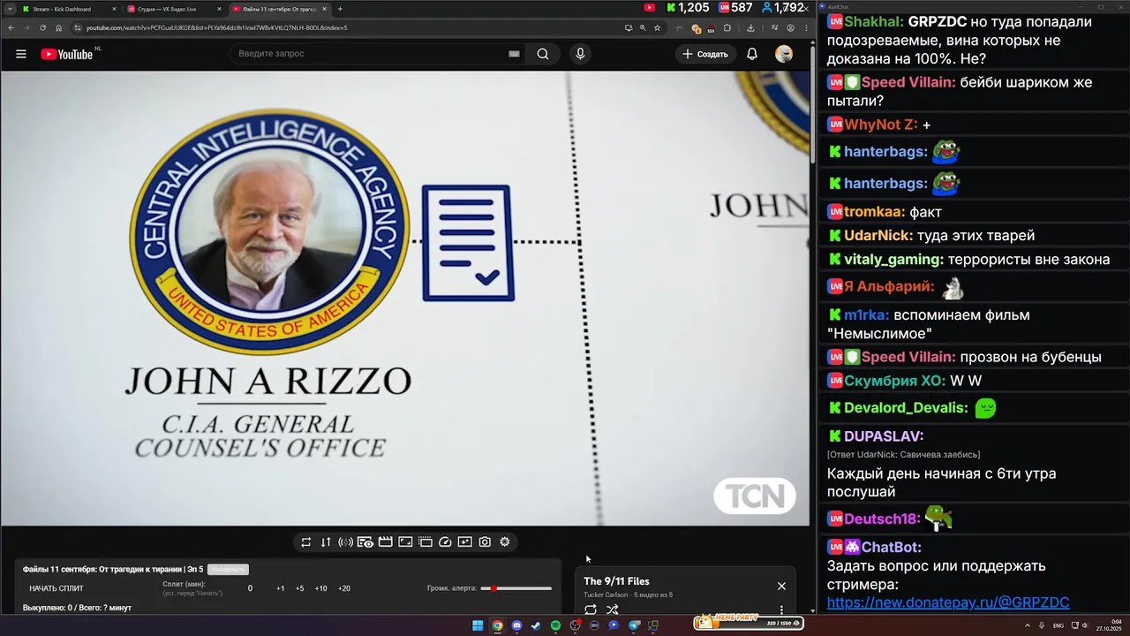Add +20 minutes to split

point(344,588)
